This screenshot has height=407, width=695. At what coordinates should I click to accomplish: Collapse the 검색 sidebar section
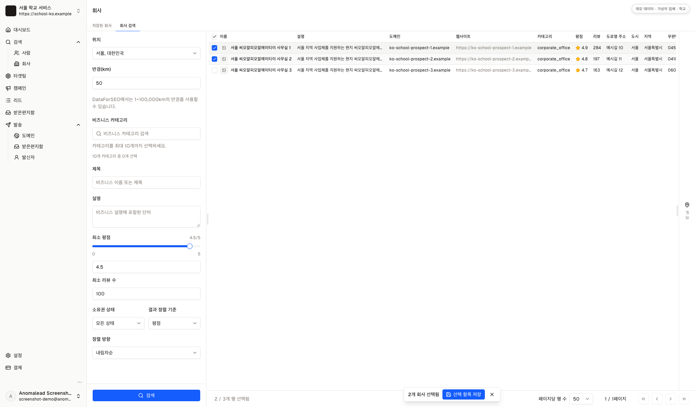(x=78, y=42)
